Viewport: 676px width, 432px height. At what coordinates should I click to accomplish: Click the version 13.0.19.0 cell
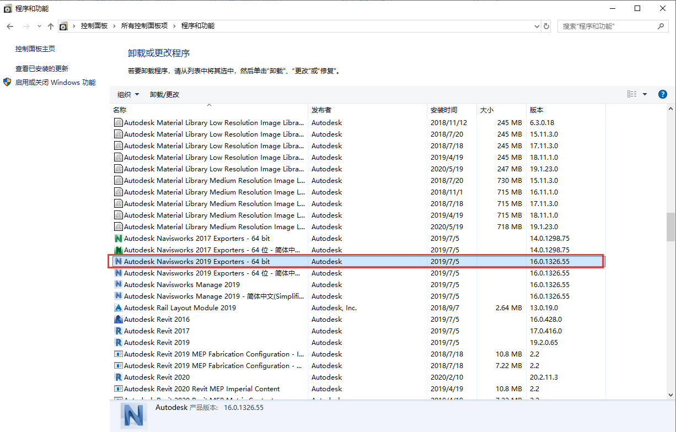544,308
